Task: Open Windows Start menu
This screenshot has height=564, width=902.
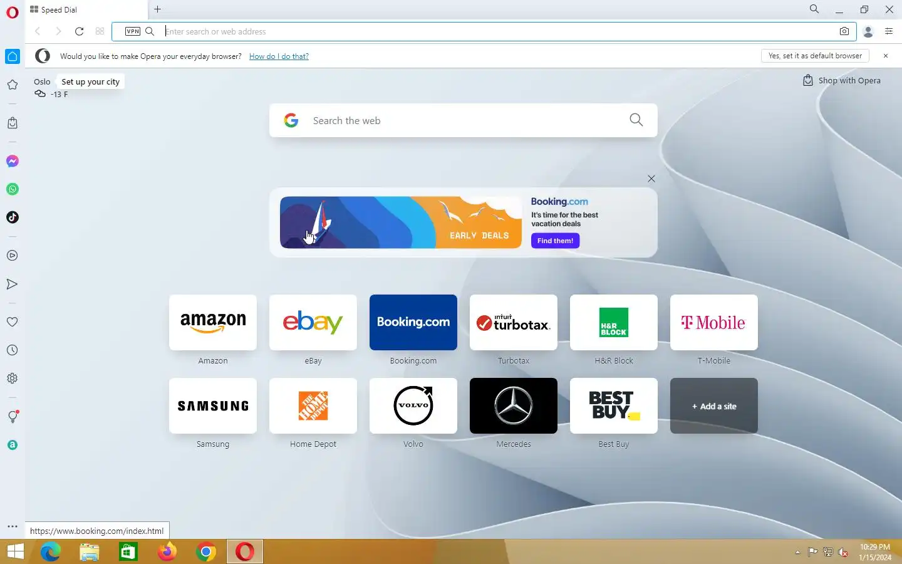Action: [x=15, y=551]
